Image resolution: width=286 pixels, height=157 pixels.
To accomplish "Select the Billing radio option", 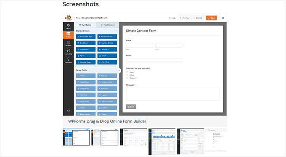I will coord(127,75).
